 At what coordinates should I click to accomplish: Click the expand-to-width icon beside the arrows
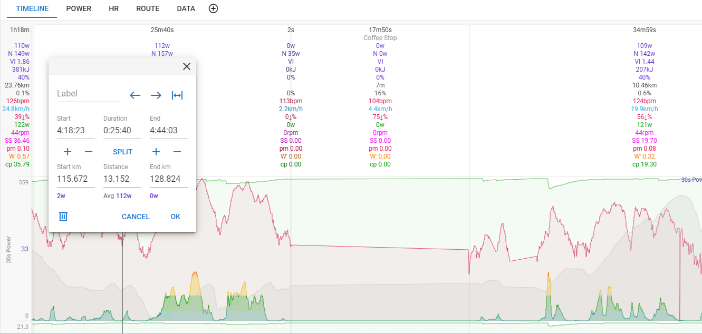(x=177, y=95)
